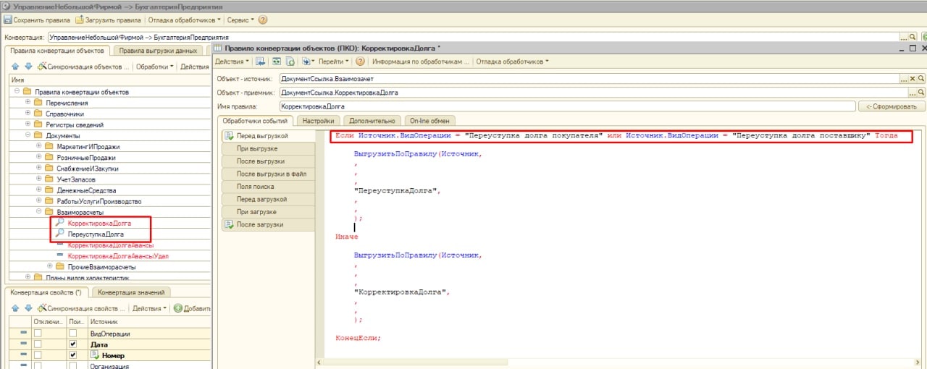Open help via the question mark in the main toolbar
Image resolution: width=927 pixels, height=369 pixels.
[x=262, y=20]
